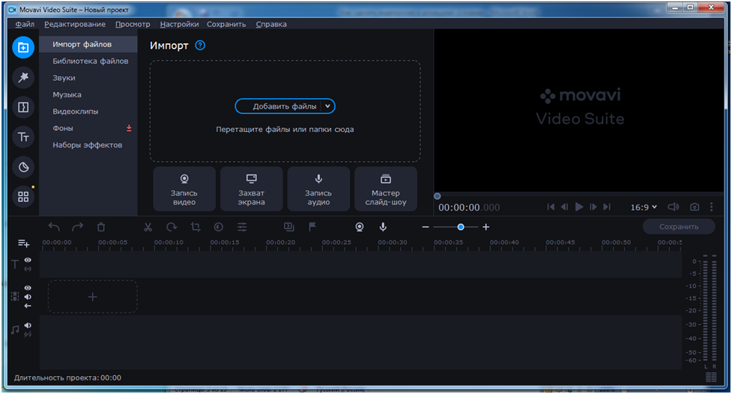
Task: Take a snapshot with camera icon
Action: [695, 207]
